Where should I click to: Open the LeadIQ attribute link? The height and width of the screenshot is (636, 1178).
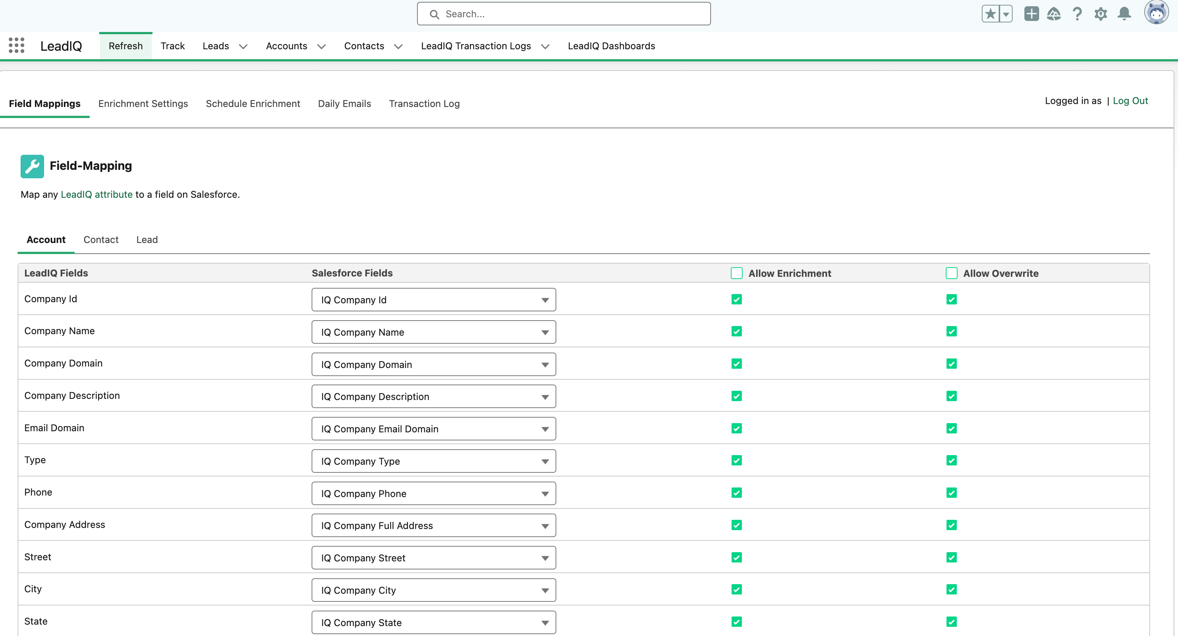(97, 194)
